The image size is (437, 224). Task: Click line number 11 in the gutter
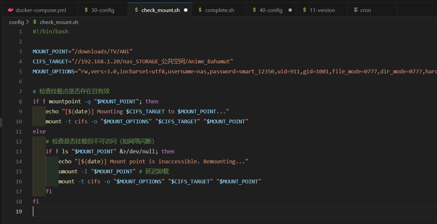19,131
